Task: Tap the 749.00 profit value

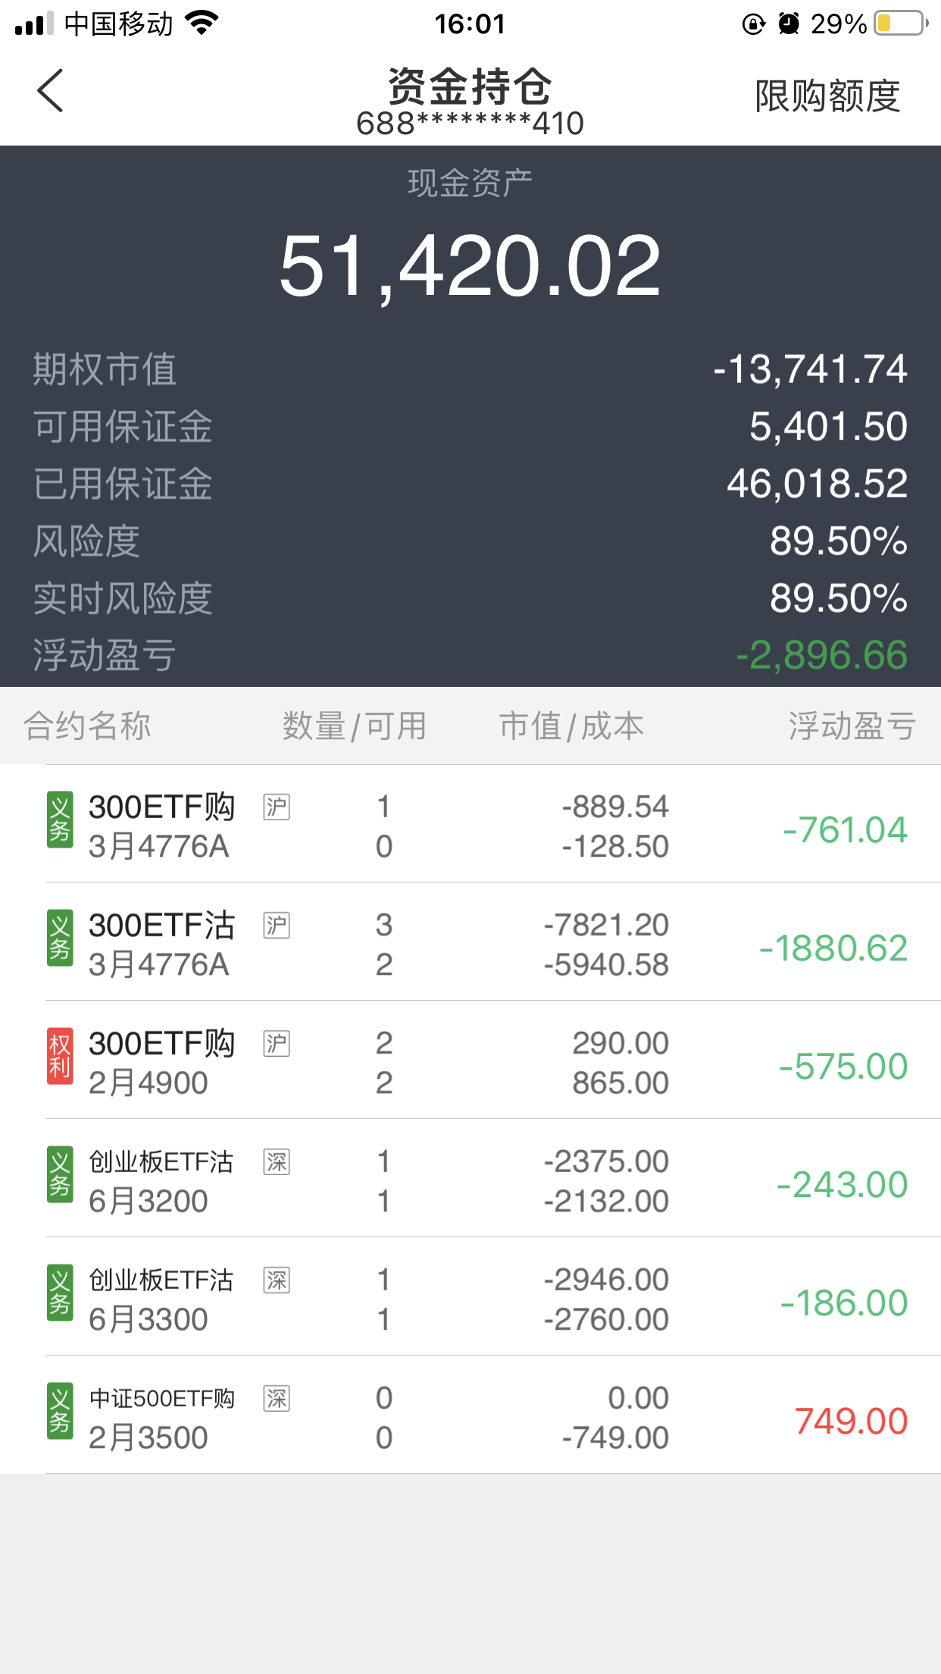Action: click(851, 1421)
